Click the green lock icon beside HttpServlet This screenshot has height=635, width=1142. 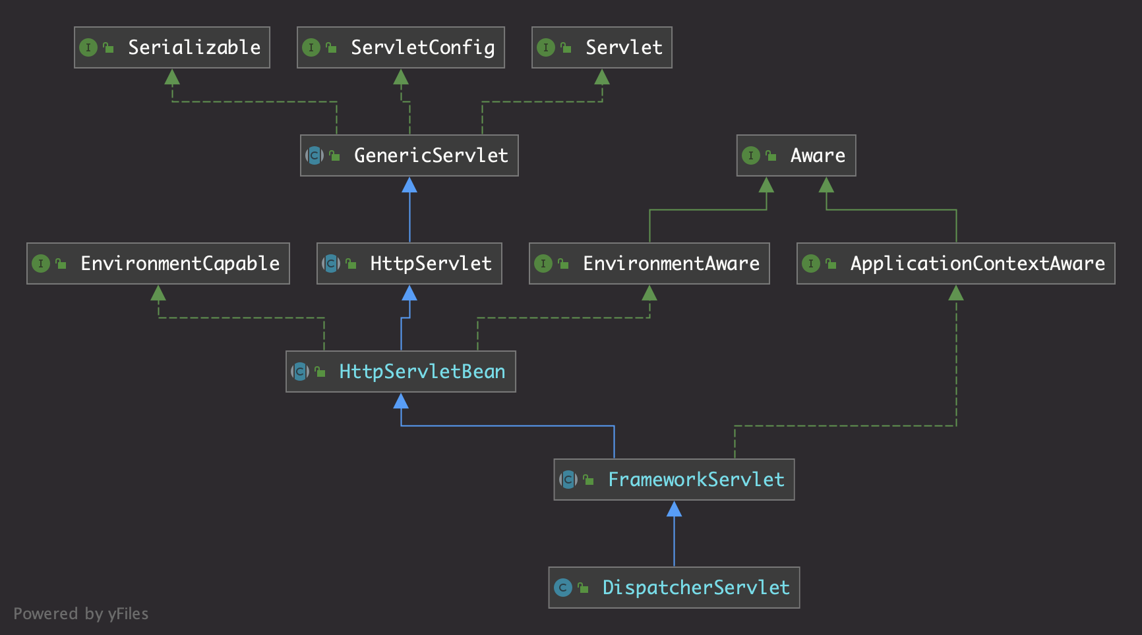(351, 263)
